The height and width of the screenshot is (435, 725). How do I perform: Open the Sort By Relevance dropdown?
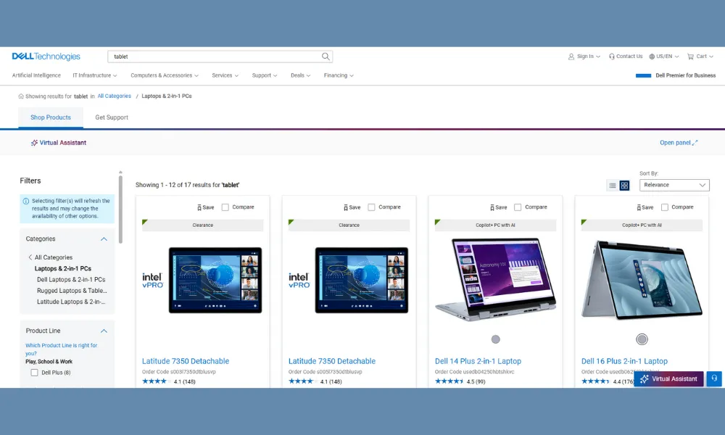point(674,186)
